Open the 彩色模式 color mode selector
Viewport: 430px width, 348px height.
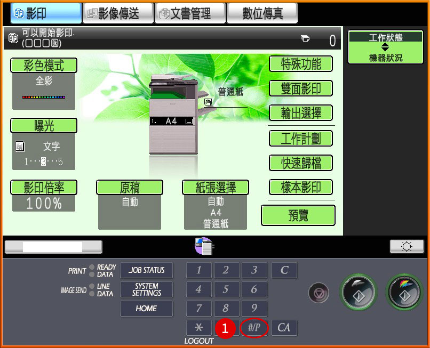[43, 66]
